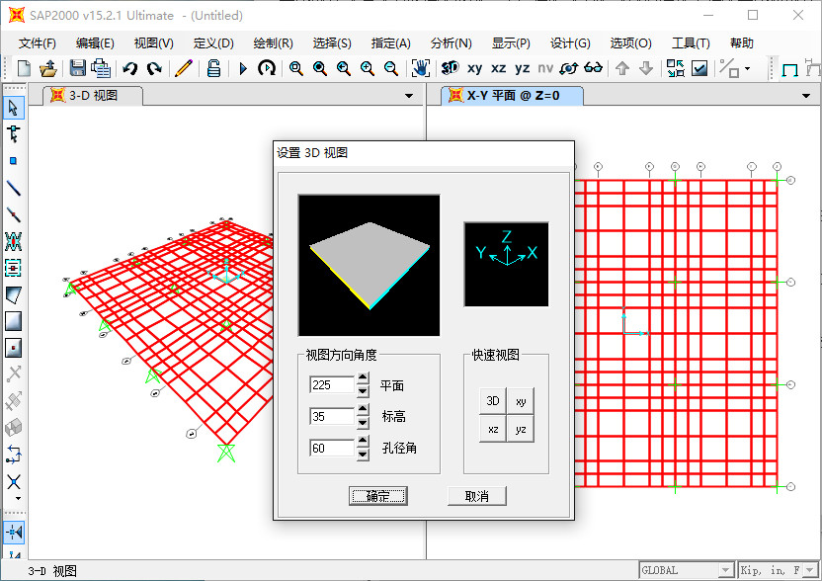822x581 pixels.
Task: Click the xy quick view button
Action: [521, 401]
